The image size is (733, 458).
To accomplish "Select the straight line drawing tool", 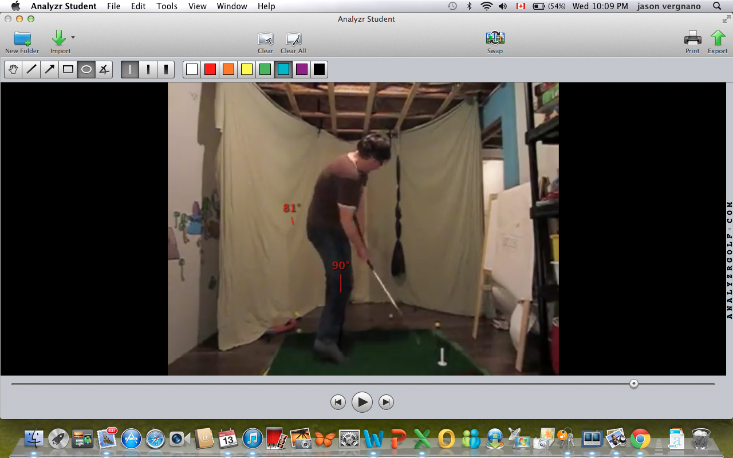I will [x=31, y=69].
